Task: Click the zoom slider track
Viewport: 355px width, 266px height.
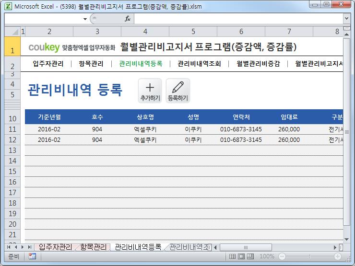Action: [x=310, y=256]
